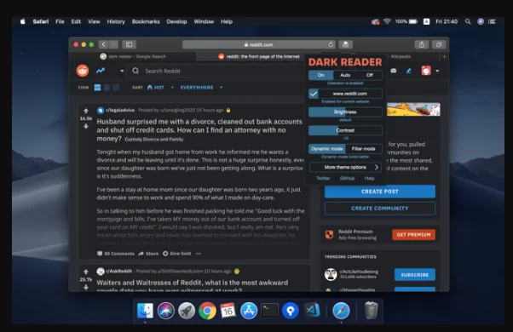Viewport: 513px width, 332px height.
Task: Open more options on legaladvice post
Action: pyautogui.click(x=199, y=254)
